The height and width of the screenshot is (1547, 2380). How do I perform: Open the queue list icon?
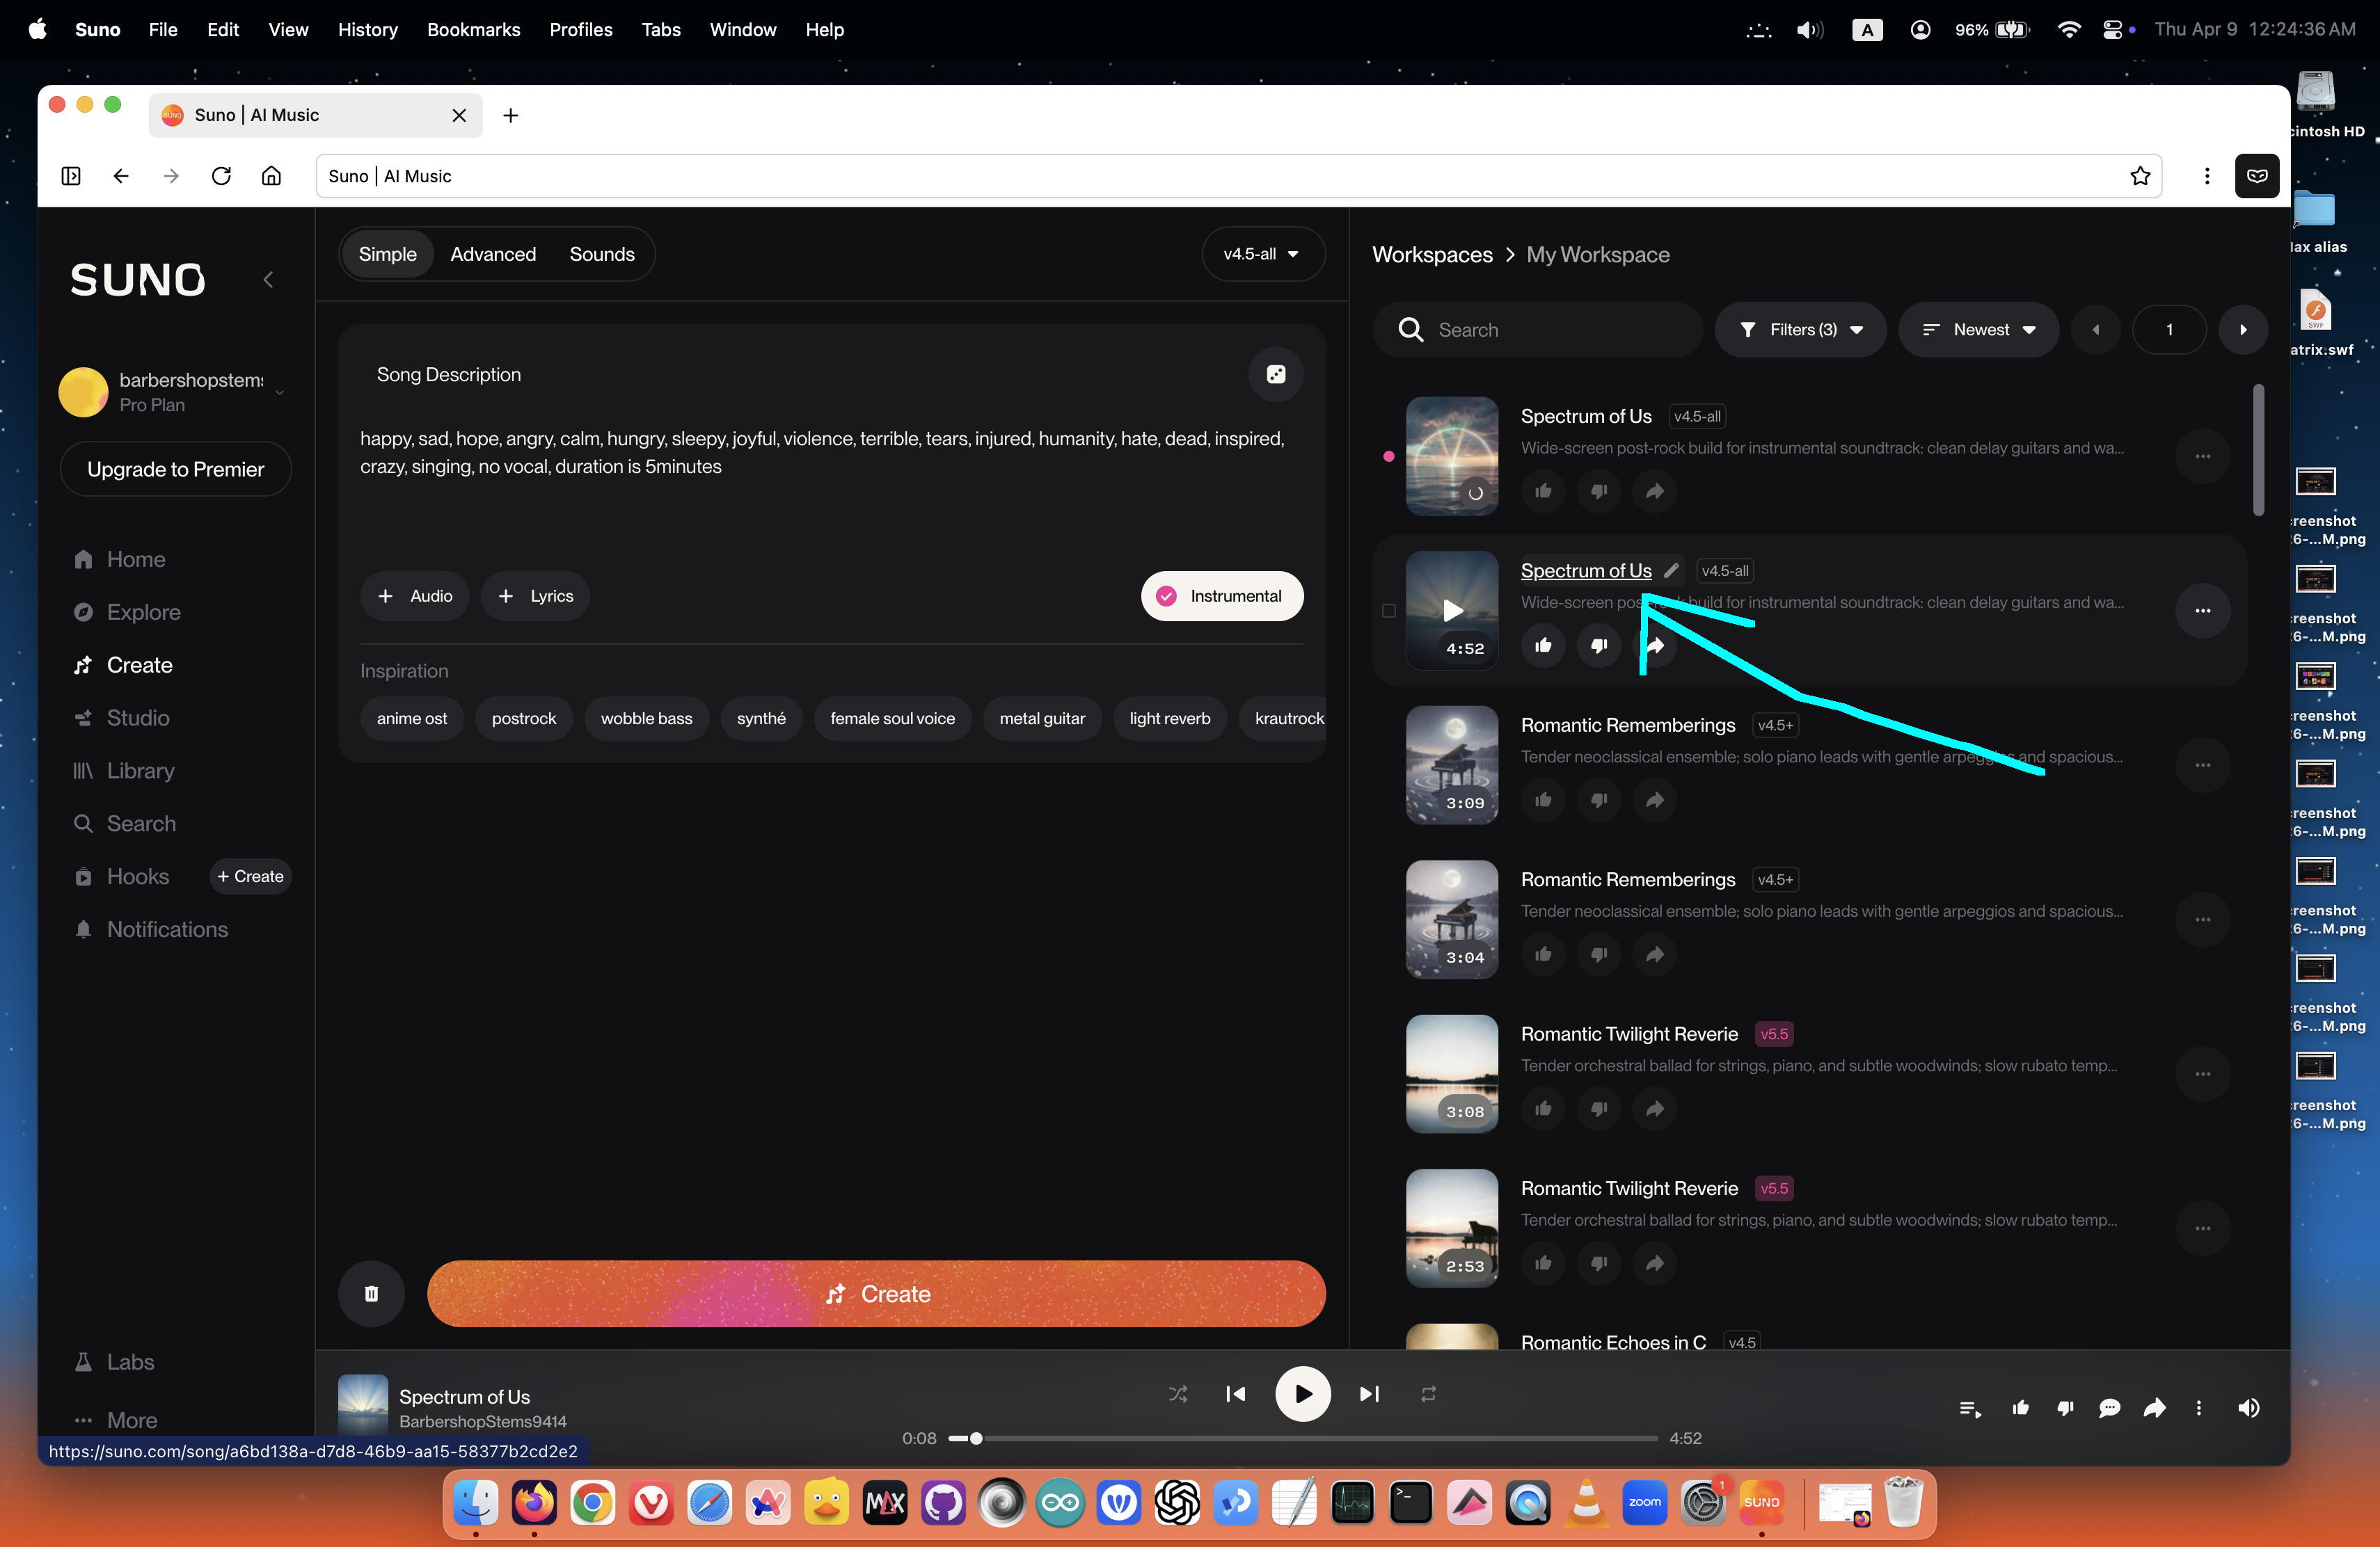tap(1969, 1408)
